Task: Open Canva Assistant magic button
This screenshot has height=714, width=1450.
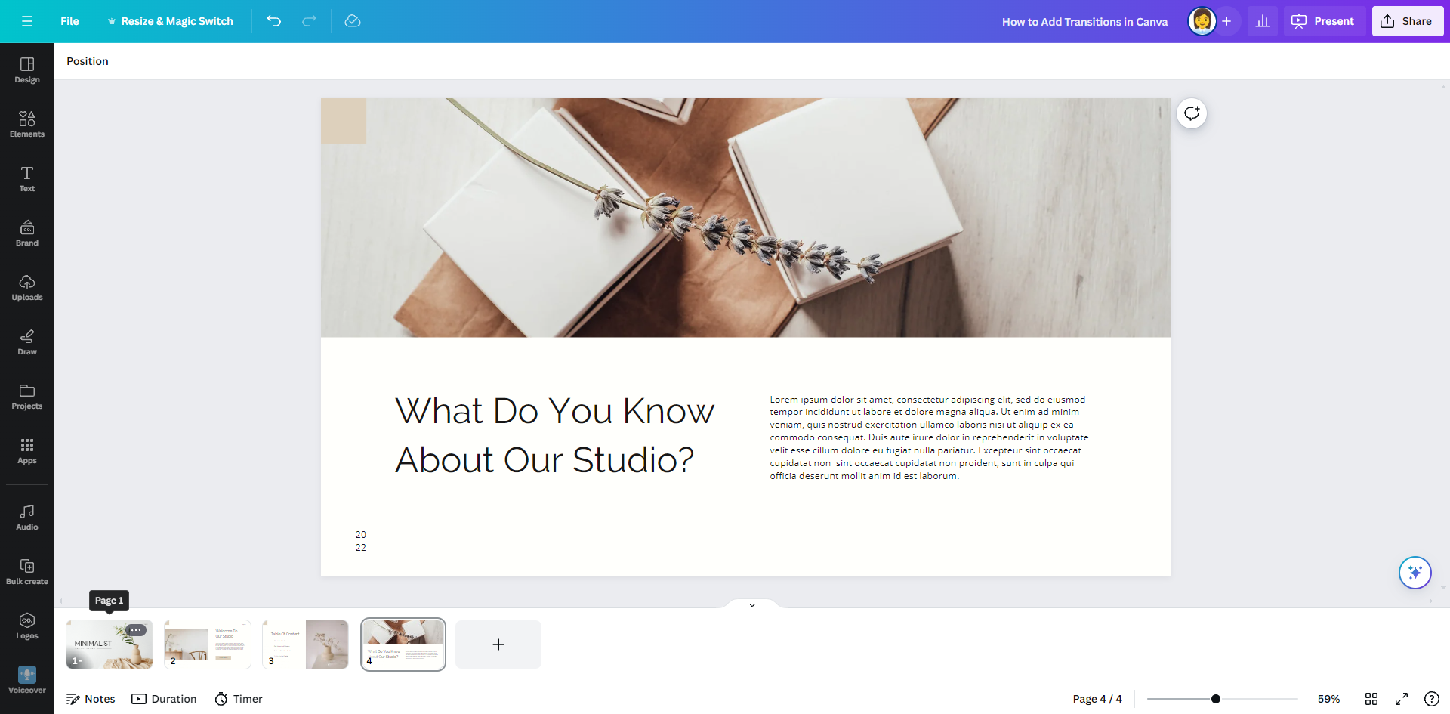Action: 1415,573
